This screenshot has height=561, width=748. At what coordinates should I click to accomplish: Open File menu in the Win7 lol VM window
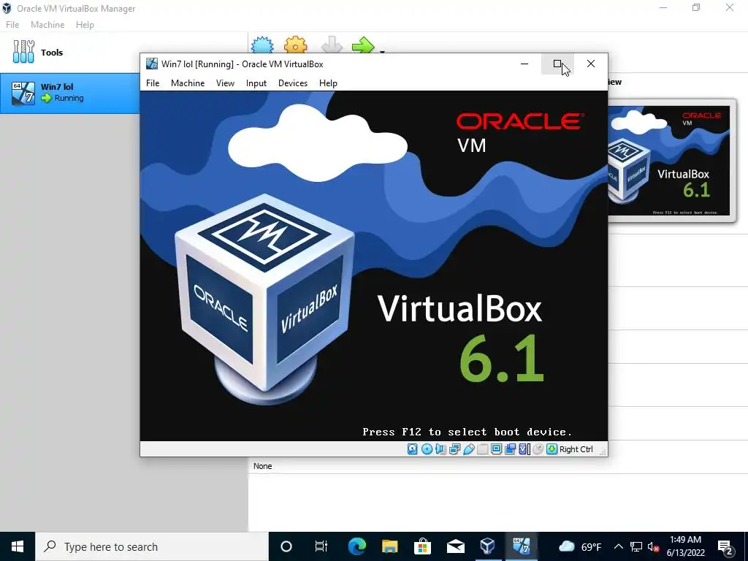click(x=153, y=83)
